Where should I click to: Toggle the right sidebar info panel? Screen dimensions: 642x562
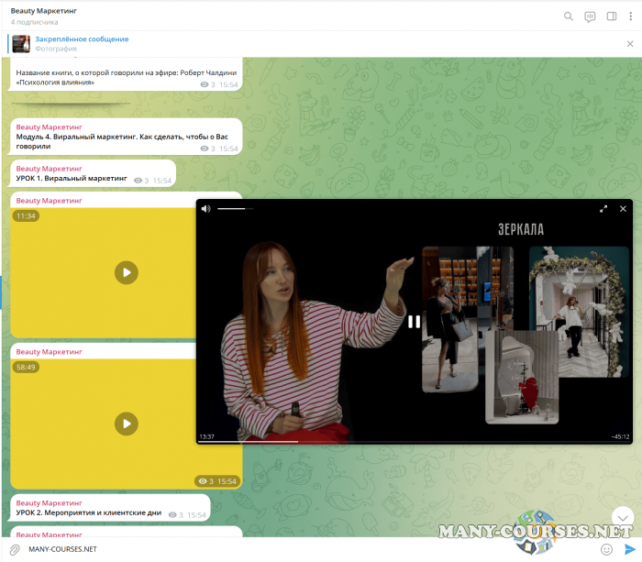tap(612, 16)
